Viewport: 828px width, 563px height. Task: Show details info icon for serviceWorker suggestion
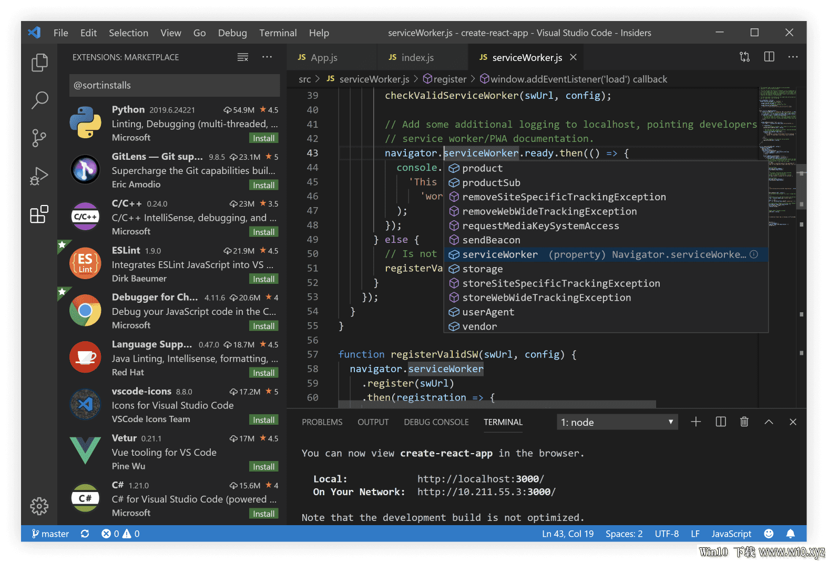pos(754,254)
